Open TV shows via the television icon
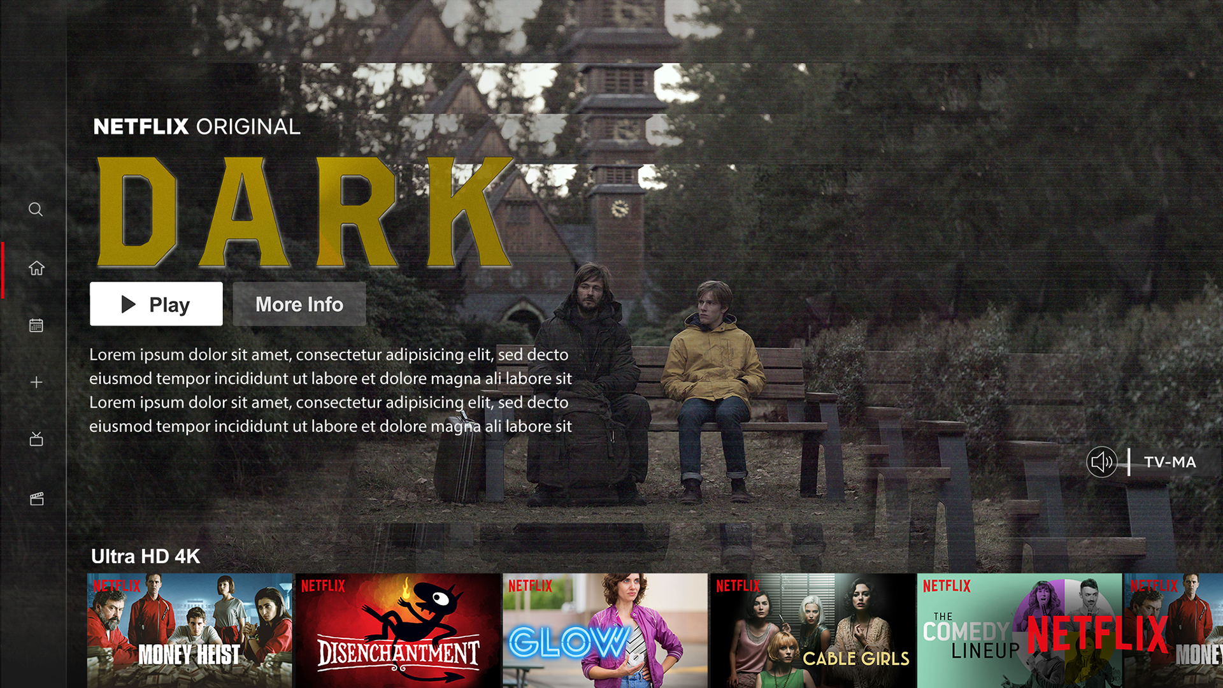1223x688 pixels. (36, 439)
